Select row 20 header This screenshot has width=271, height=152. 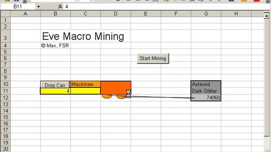(x=6, y=149)
